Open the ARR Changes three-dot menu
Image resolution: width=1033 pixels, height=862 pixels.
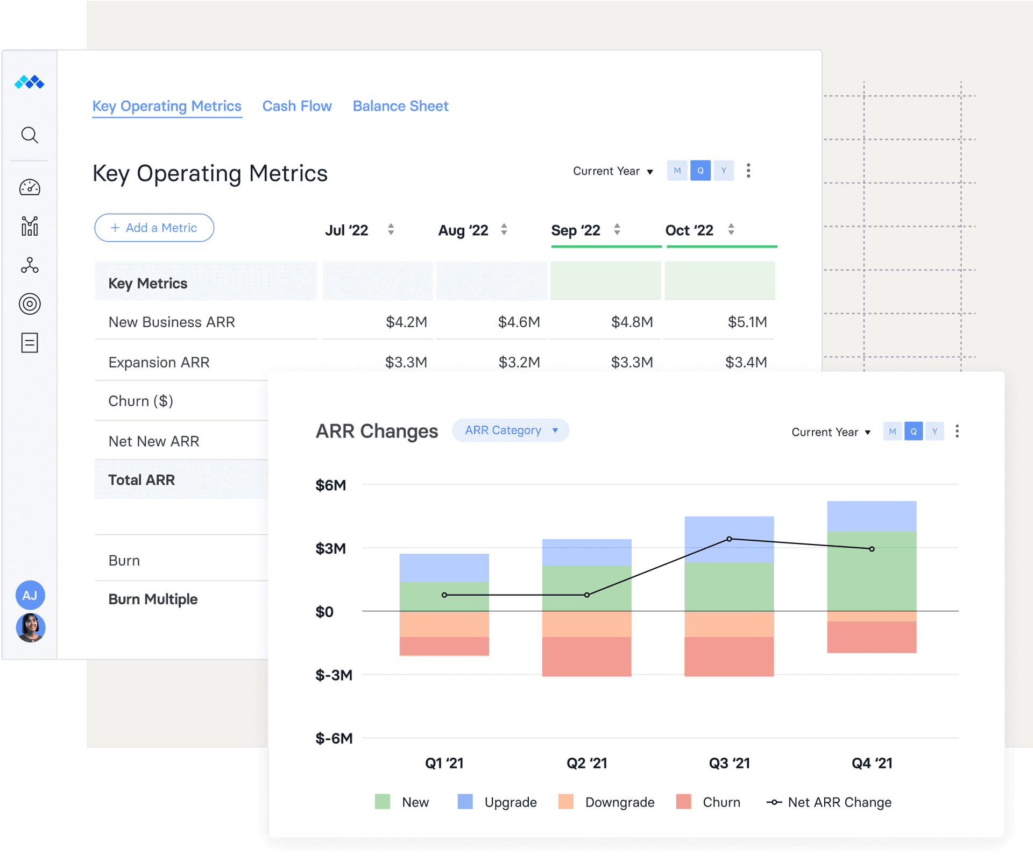tap(957, 431)
